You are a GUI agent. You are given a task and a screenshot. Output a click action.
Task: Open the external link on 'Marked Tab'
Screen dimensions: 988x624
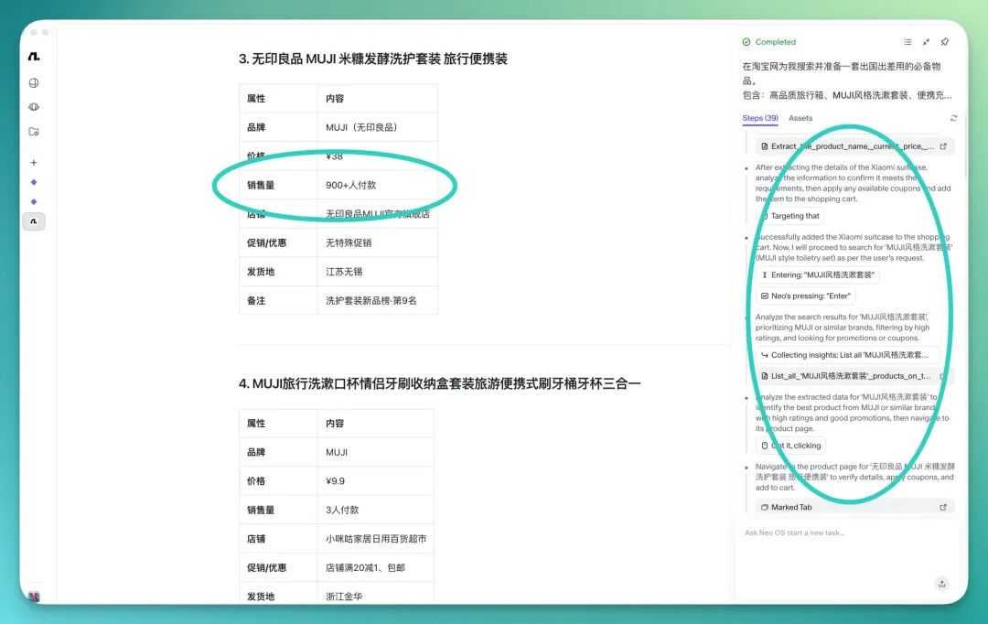(943, 507)
